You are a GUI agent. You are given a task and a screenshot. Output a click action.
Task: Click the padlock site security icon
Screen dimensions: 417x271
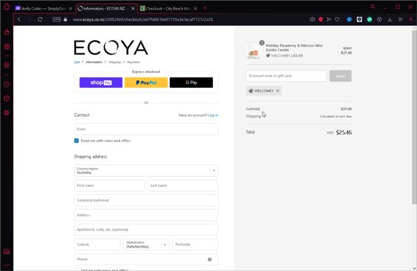pyautogui.click(x=65, y=20)
